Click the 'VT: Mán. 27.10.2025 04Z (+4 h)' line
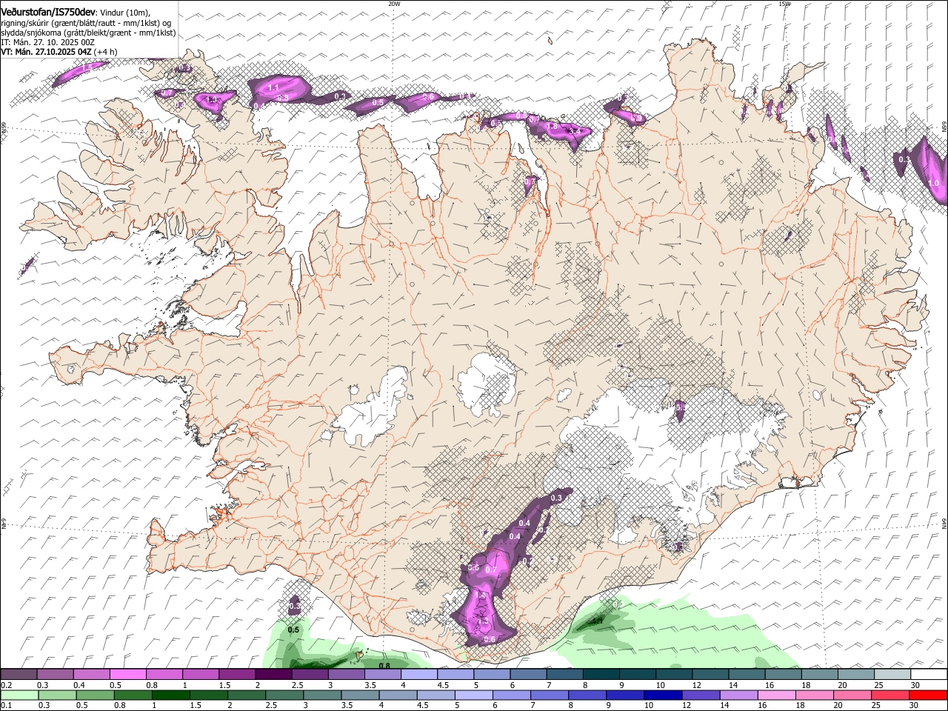The image size is (948, 711). (x=59, y=52)
